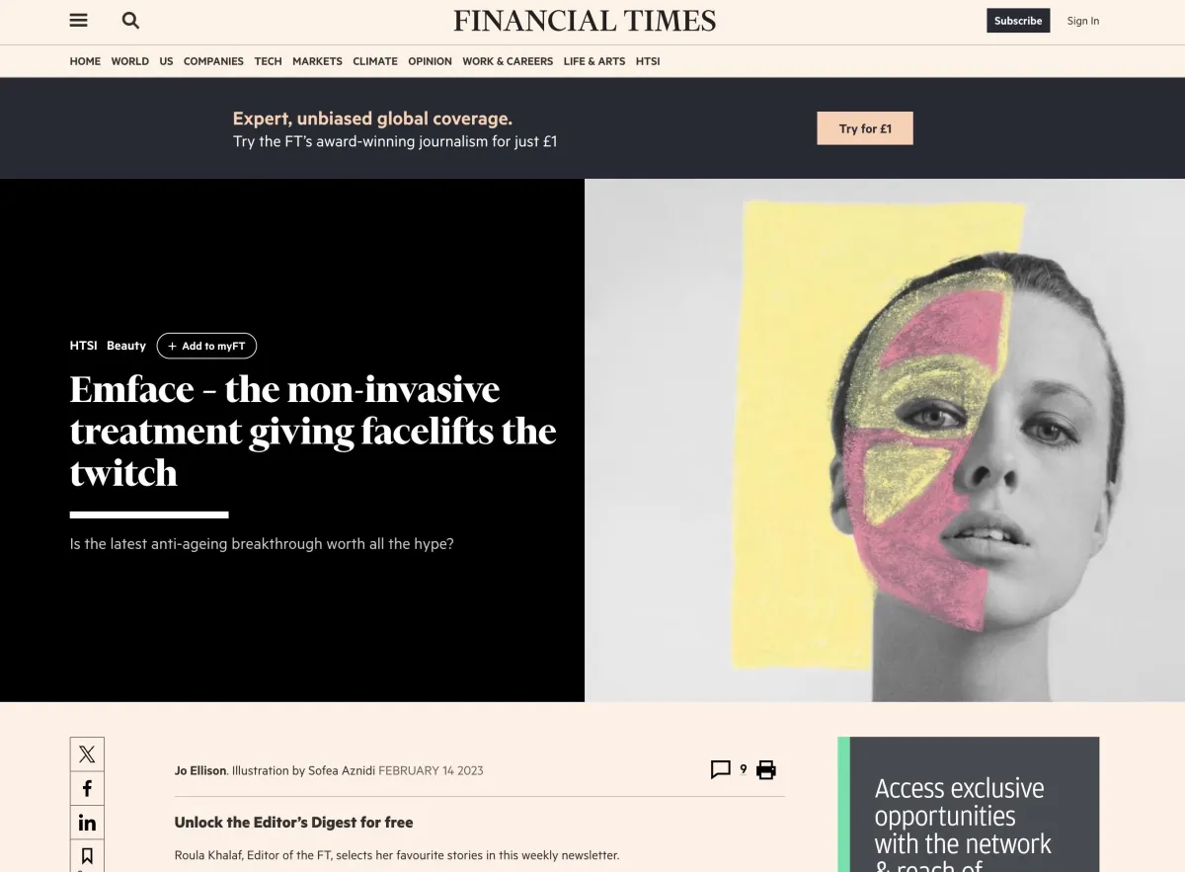Viewport: 1185px width, 872px height.
Task: Share article on X (Twitter)
Action: 87,754
